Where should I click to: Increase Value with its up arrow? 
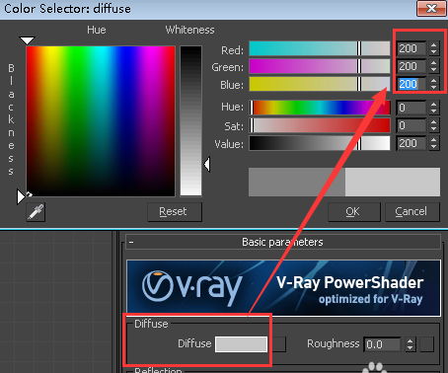click(434, 140)
